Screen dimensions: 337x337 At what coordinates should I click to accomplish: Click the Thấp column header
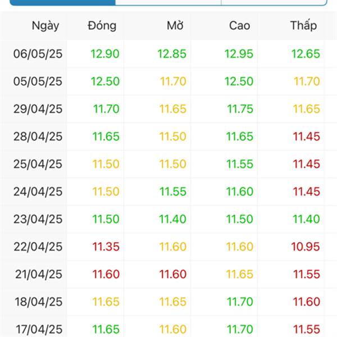click(304, 25)
